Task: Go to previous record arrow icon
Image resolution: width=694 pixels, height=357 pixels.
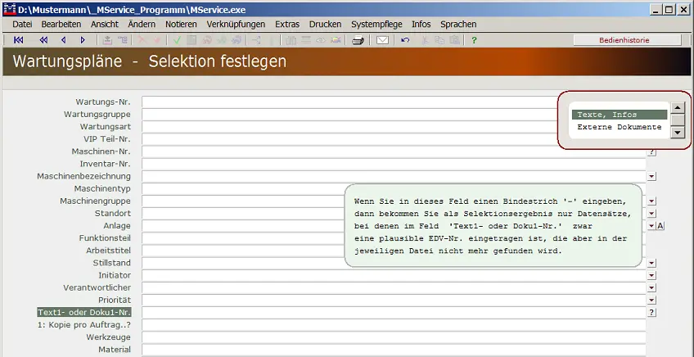Action: (x=64, y=39)
